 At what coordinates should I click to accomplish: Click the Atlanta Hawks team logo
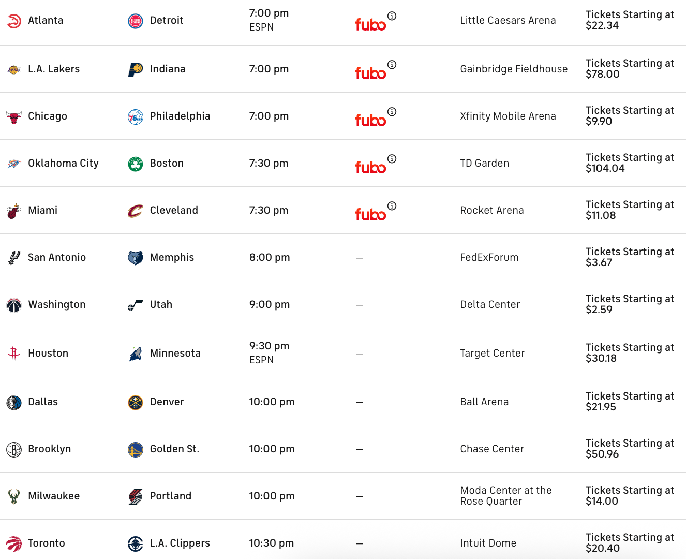pyautogui.click(x=14, y=21)
